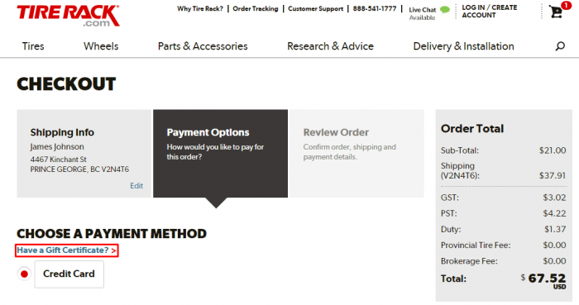This screenshot has width=579, height=305.
Task: Click Have a Gift Certificate? link
Action: pyautogui.click(x=67, y=250)
